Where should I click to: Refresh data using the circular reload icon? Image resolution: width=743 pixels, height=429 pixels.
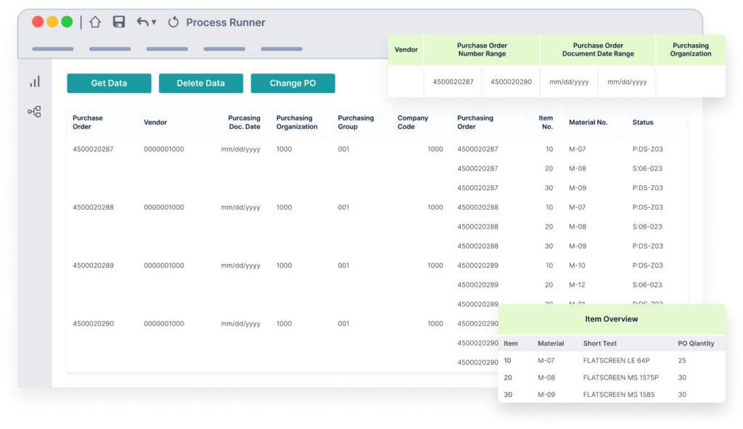coord(173,22)
